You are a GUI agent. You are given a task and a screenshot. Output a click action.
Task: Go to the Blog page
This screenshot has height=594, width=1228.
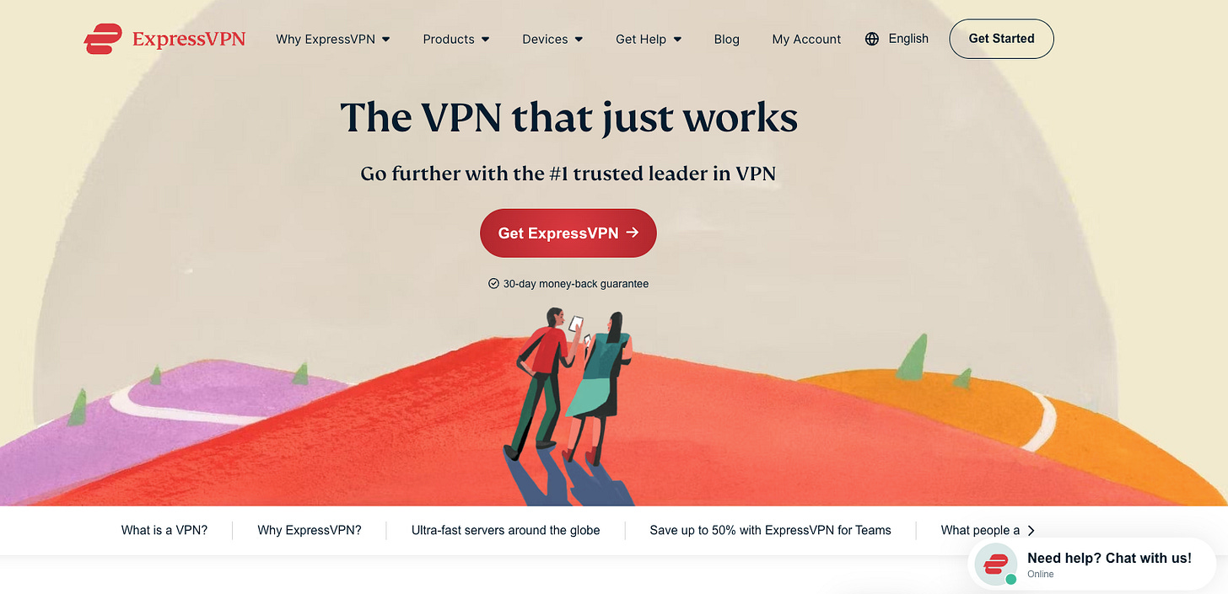pyautogui.click(x=726, y=39)
